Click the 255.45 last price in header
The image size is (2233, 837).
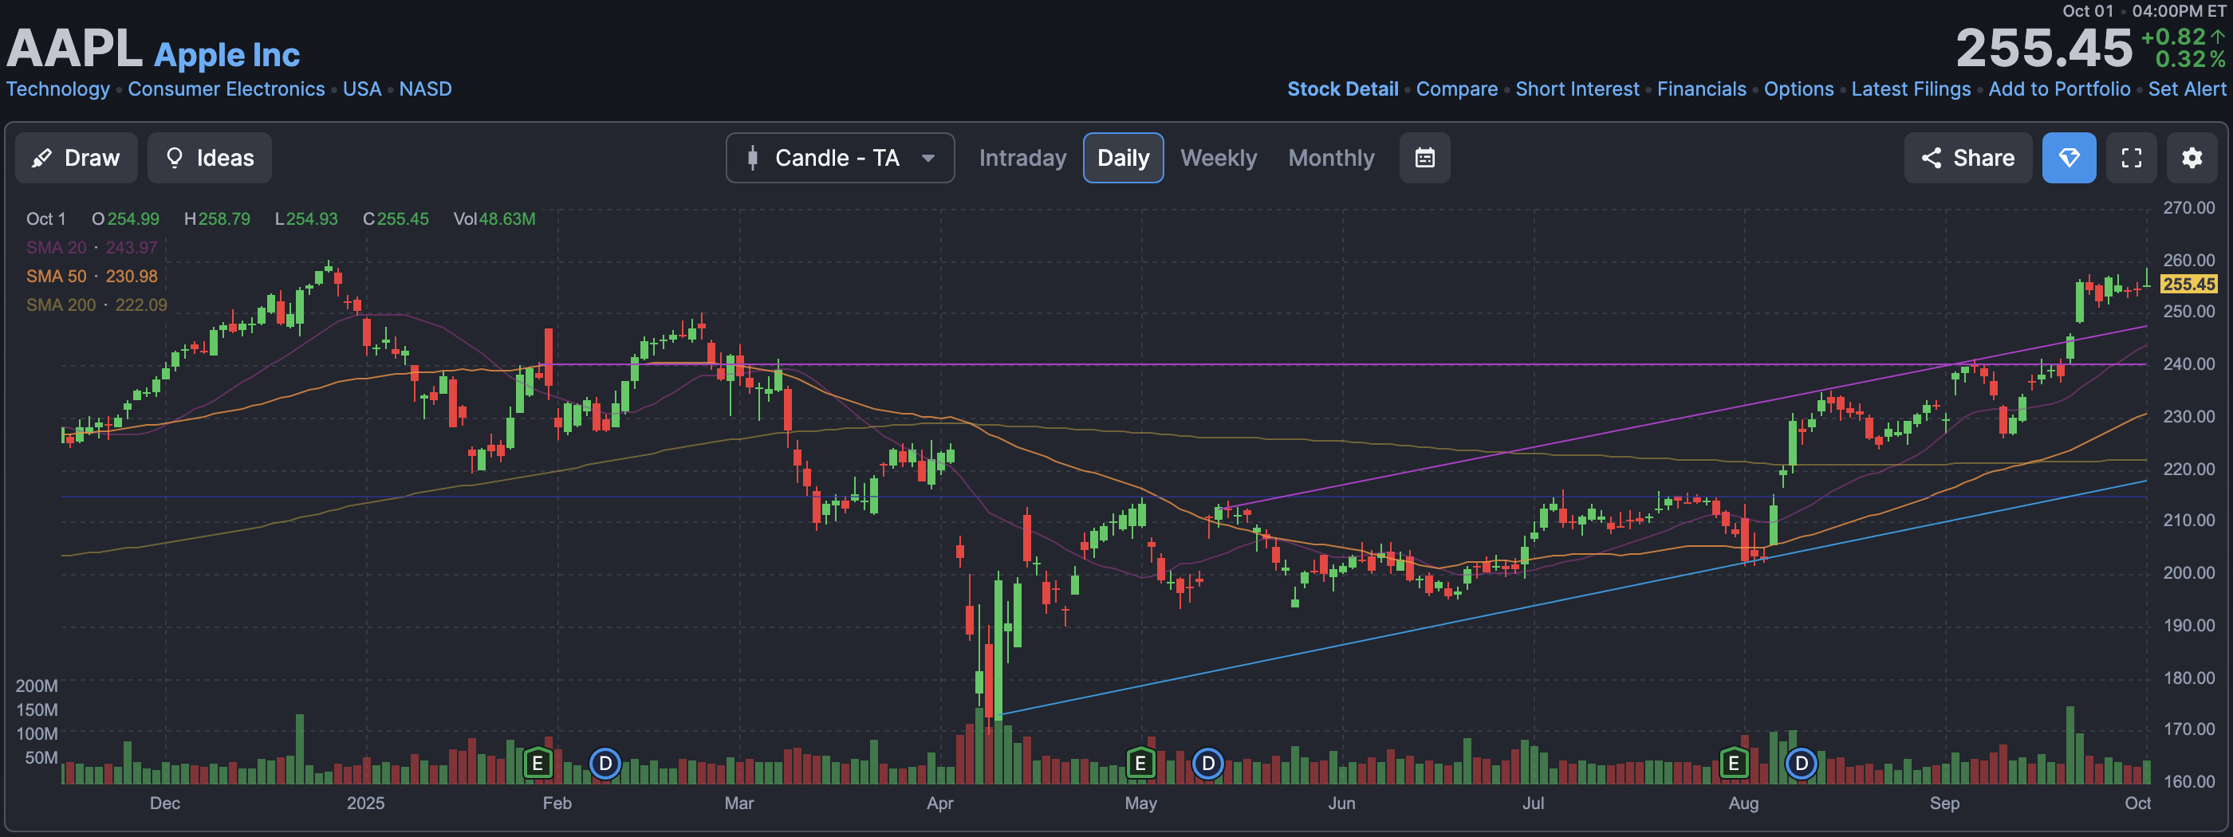(2043, 48)
